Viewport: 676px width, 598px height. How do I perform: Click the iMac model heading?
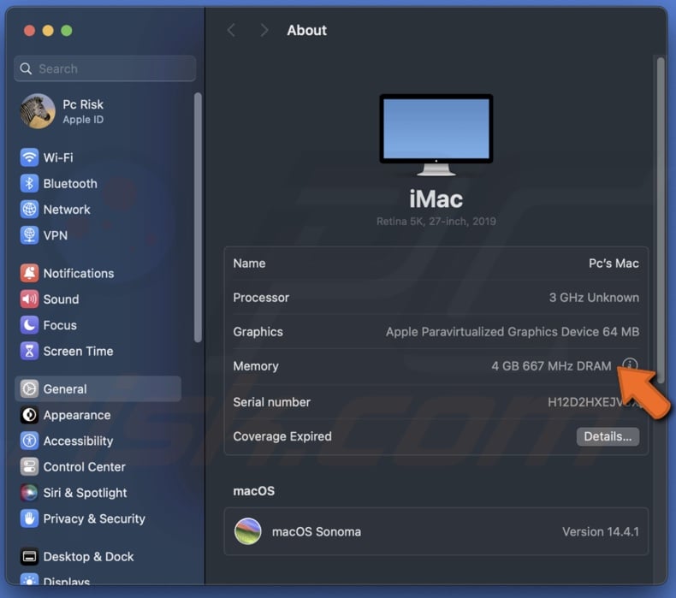coord(436,198)
